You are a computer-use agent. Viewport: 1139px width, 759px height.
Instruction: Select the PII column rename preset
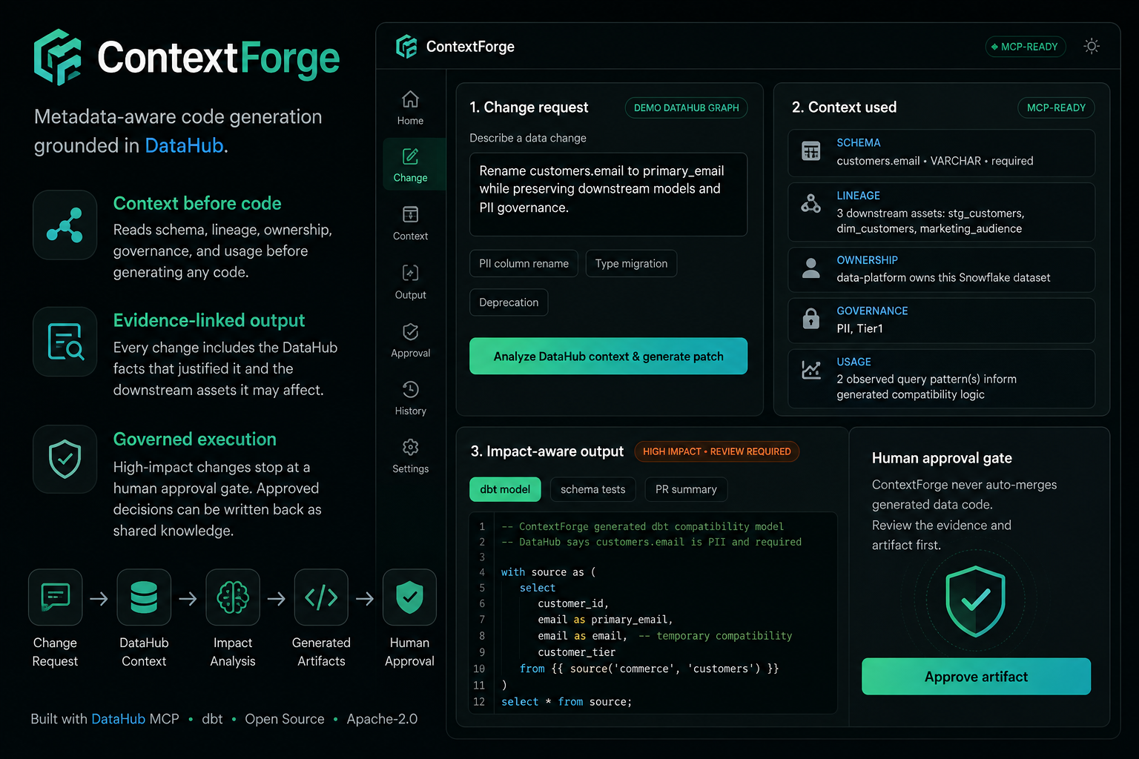[524, 263]
